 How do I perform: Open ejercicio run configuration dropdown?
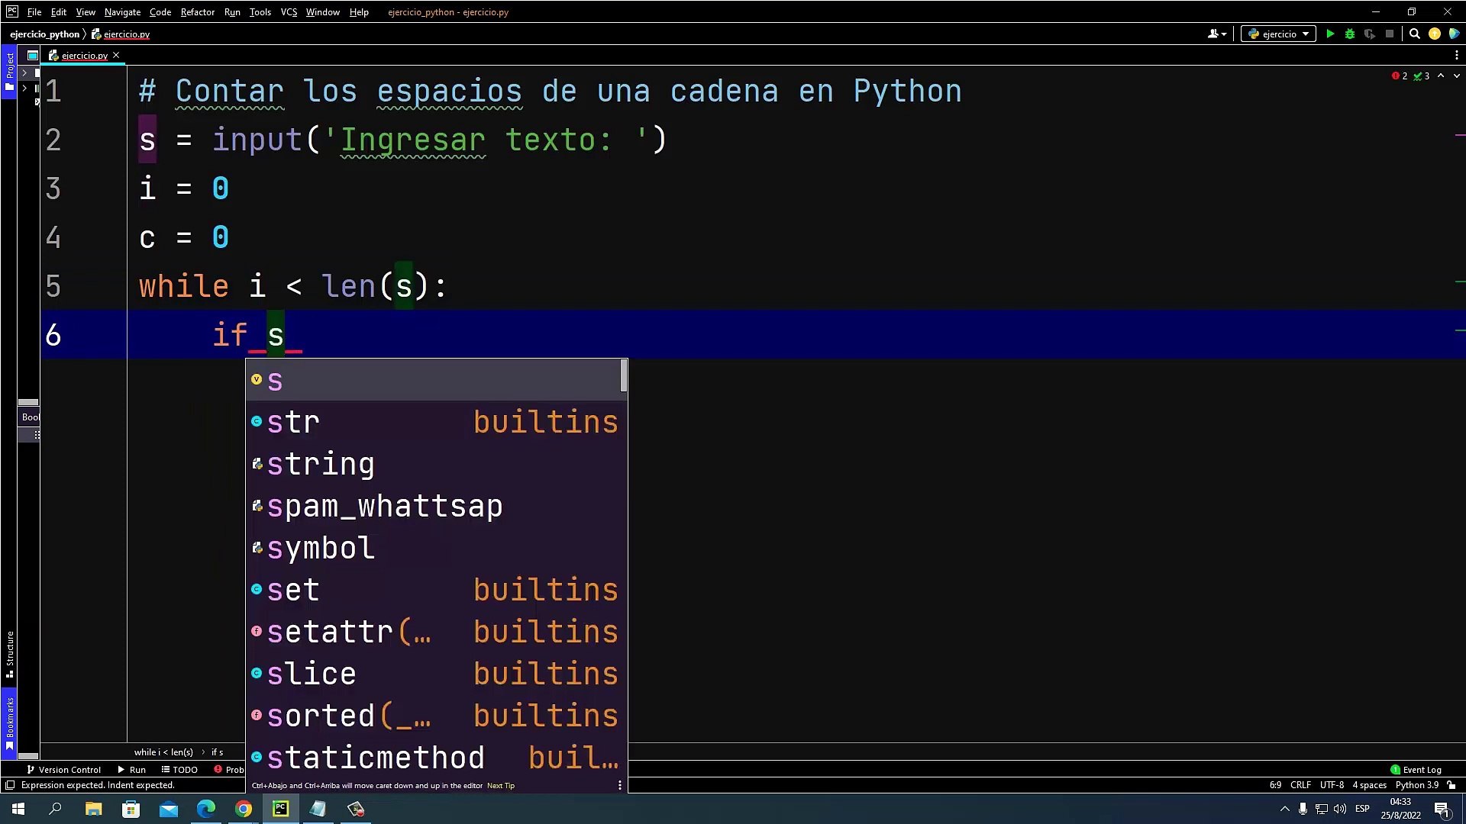(x=1279, y=34)
